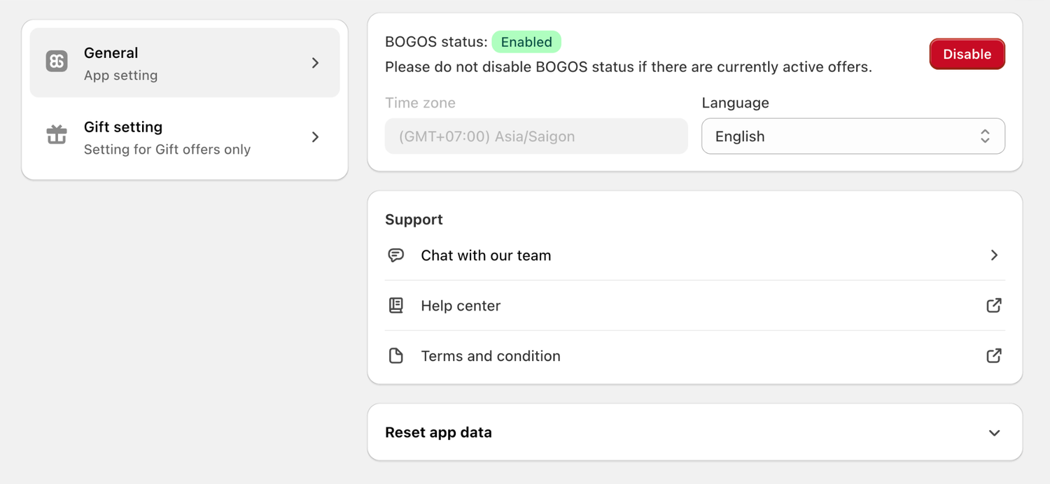Click the Reset app data heading
This screenshot has width=1050, height=484.
coord(438,432)
